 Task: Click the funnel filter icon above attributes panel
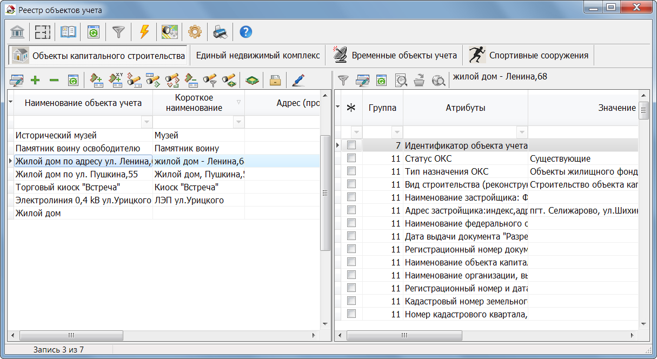click(343, 81)
